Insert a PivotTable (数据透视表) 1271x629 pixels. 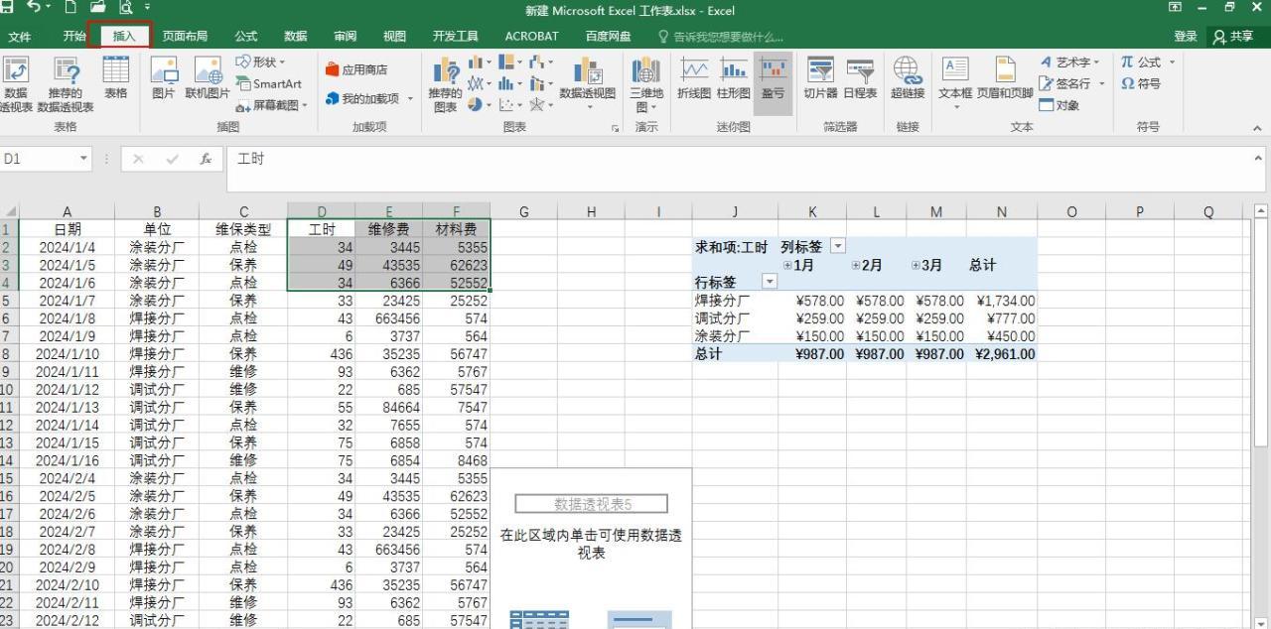pyautogui.click(x=15, y=84)
